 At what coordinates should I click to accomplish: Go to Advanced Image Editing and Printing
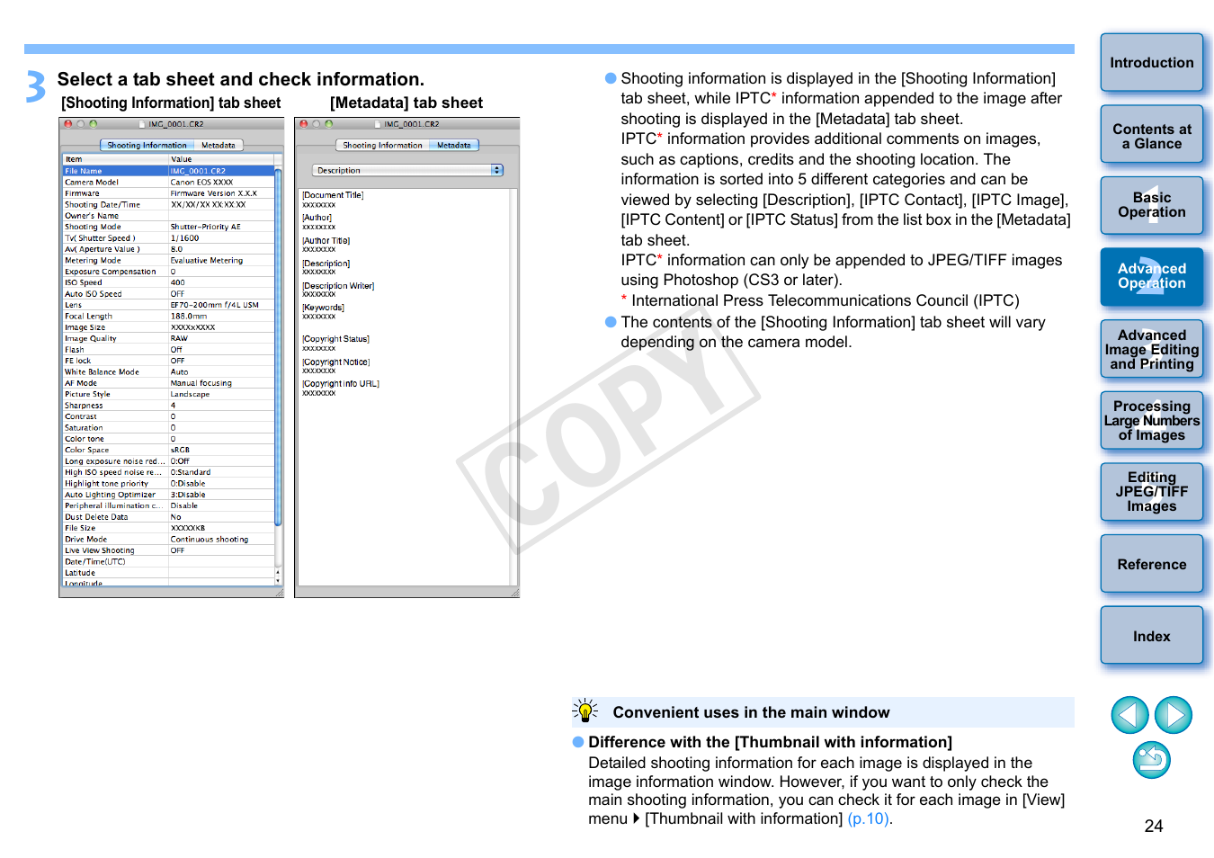pyautogui.click(x=1151, y=349)
